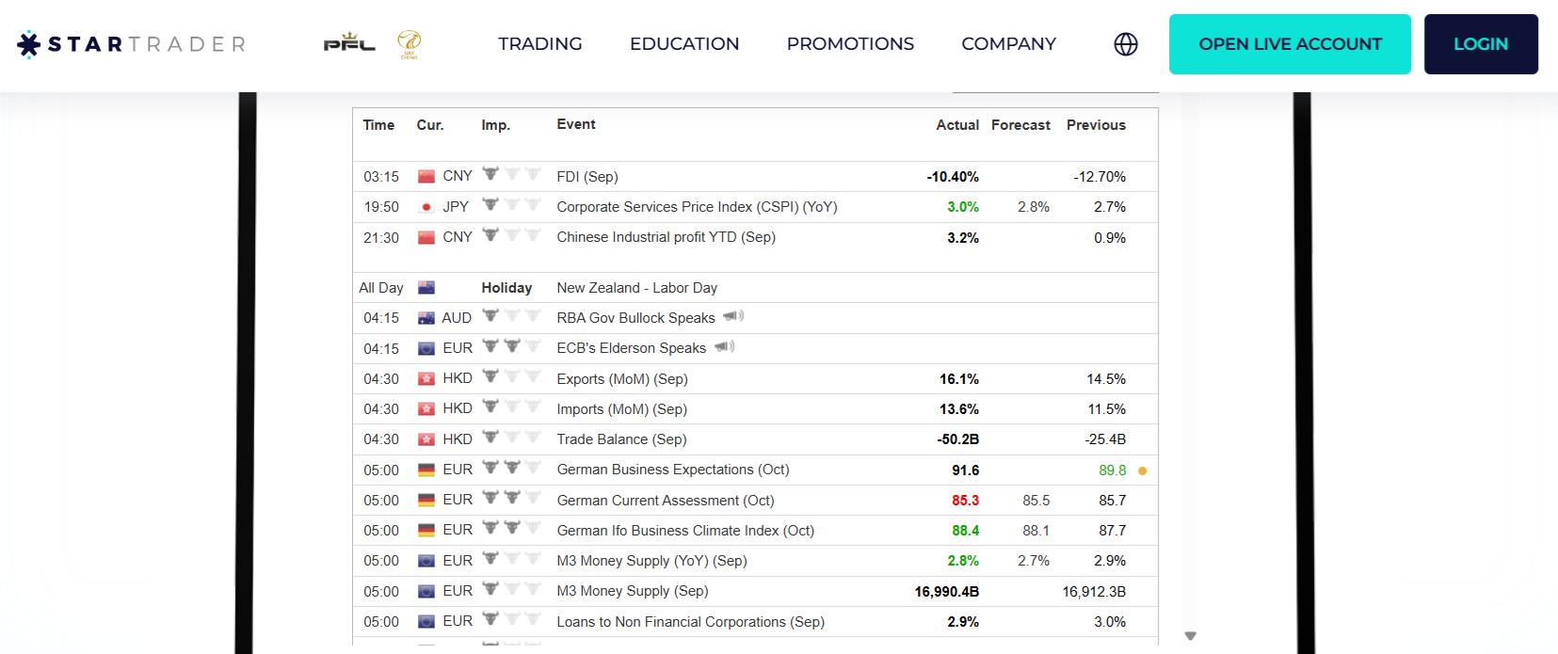
Task: Click the Forecast column header
Action: pyautogui.click(x=1020, y=125)
